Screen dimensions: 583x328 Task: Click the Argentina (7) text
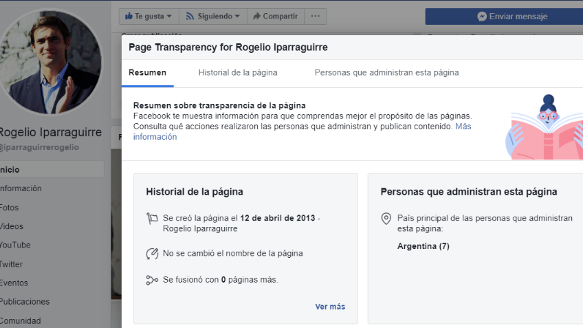(x=423, y=246)
